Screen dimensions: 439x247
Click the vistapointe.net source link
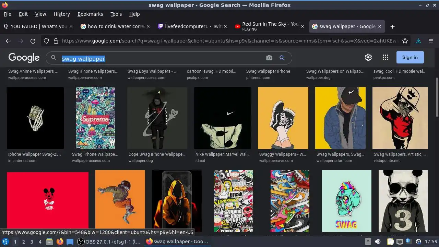click(387, 161)
